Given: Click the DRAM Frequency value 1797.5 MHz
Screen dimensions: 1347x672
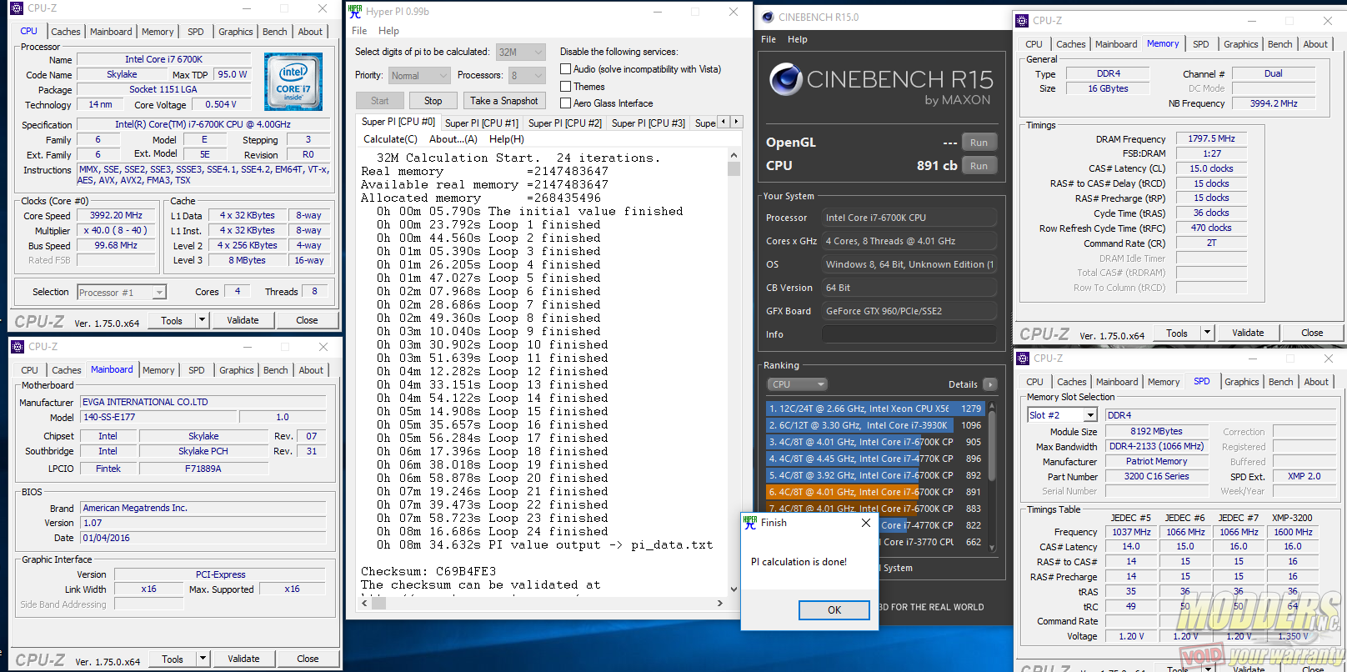Looking at the screenshot, I should (x=1212, y=138).
